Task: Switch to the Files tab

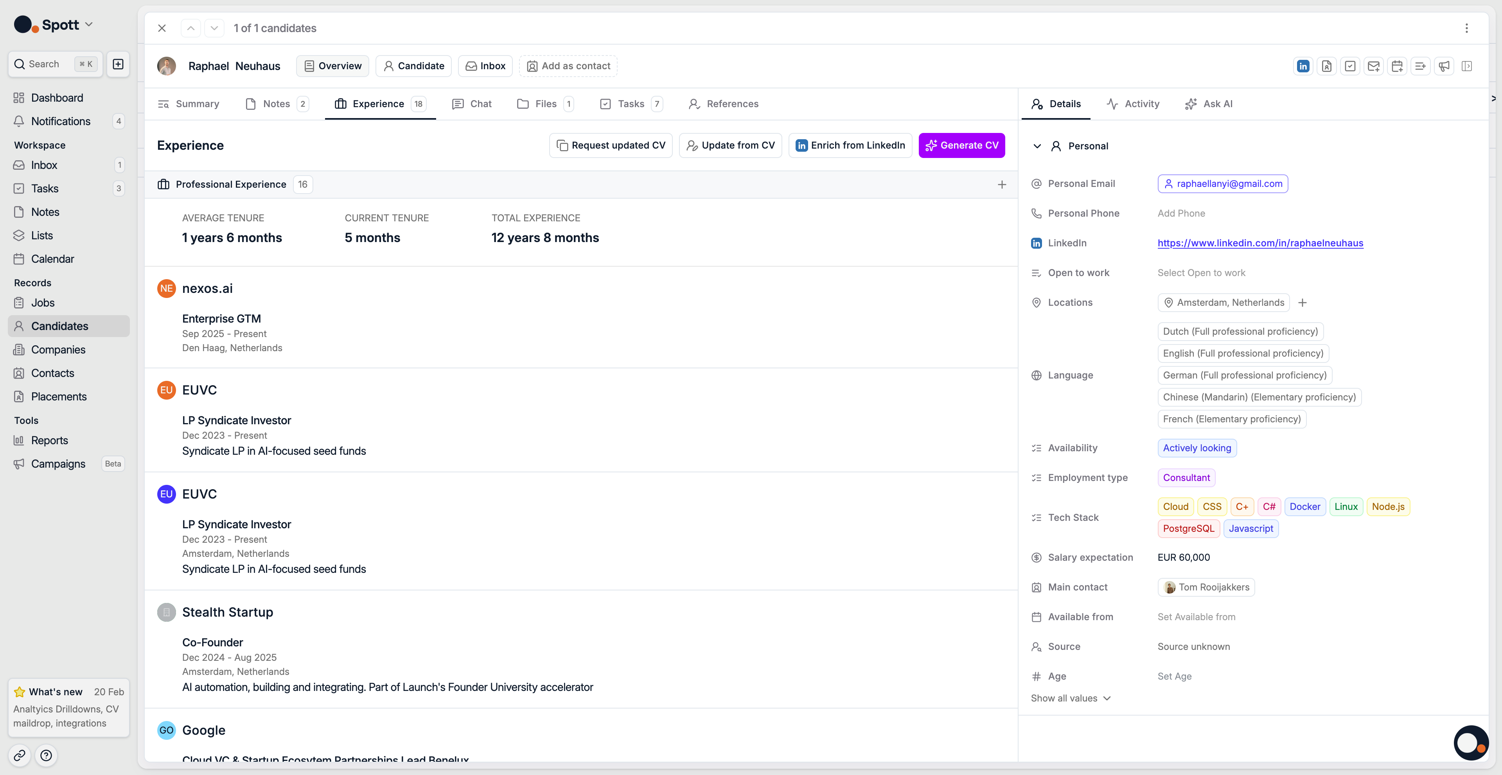Action: point(545,104)
